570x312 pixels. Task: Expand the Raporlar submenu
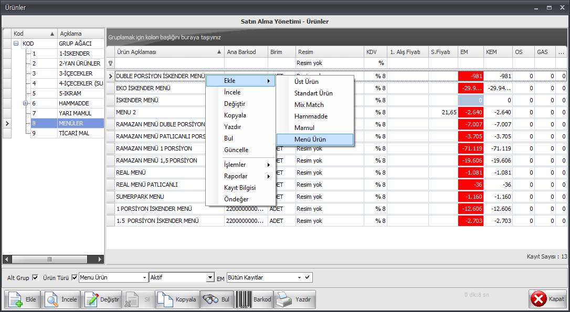click(x=241, y=176)
